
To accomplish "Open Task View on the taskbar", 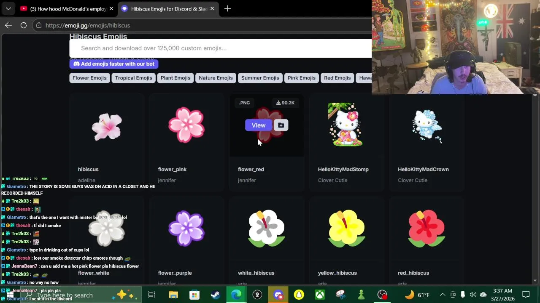I will point(152,295).
